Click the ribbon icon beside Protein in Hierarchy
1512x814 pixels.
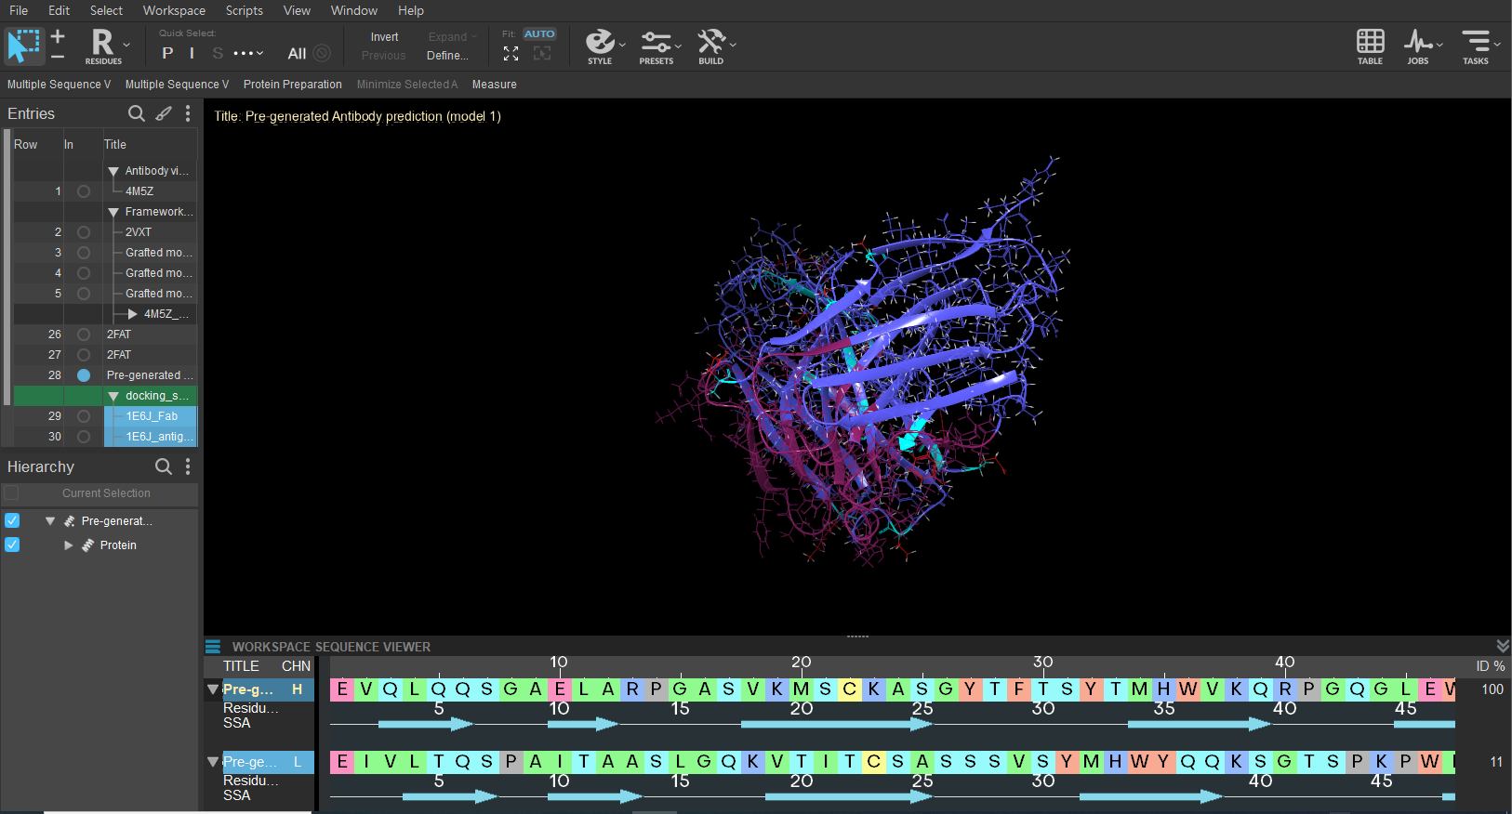(x=88, y=545)
